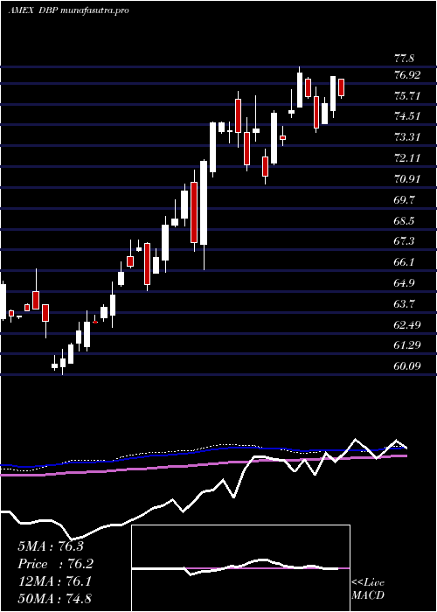Select the 68.5 price axis label
Viewport: 437px width, 612px height.
pyautogui.click(x=405, y=220)
